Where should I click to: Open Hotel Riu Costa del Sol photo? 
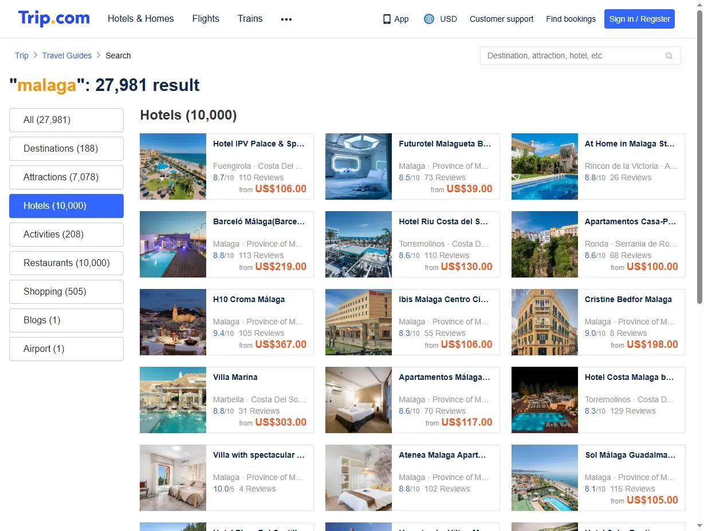359,244
